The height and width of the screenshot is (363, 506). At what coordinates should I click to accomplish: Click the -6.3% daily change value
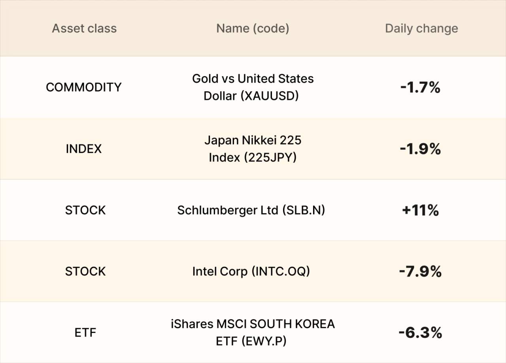point(420,333)
